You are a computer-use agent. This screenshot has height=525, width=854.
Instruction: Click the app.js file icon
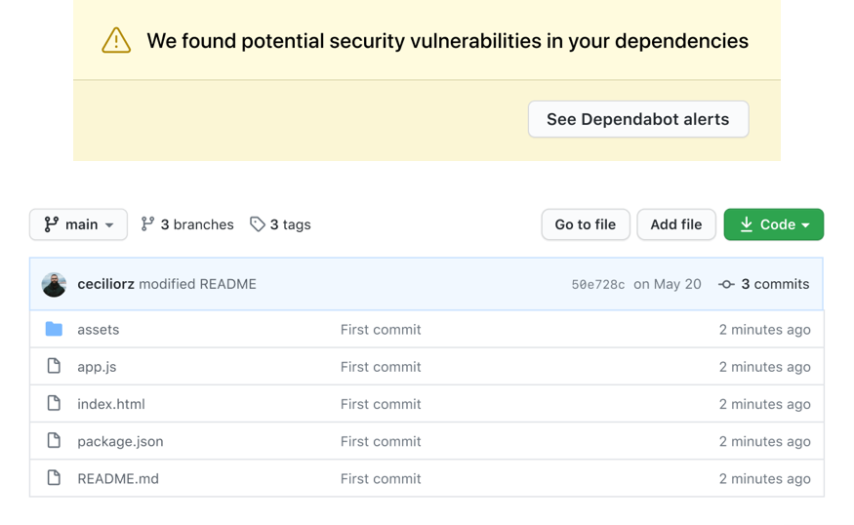tap(54, 366)
